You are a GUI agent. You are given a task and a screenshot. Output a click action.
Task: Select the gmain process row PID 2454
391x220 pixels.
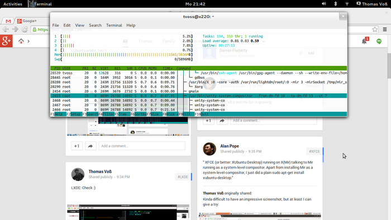click(198, 91)
